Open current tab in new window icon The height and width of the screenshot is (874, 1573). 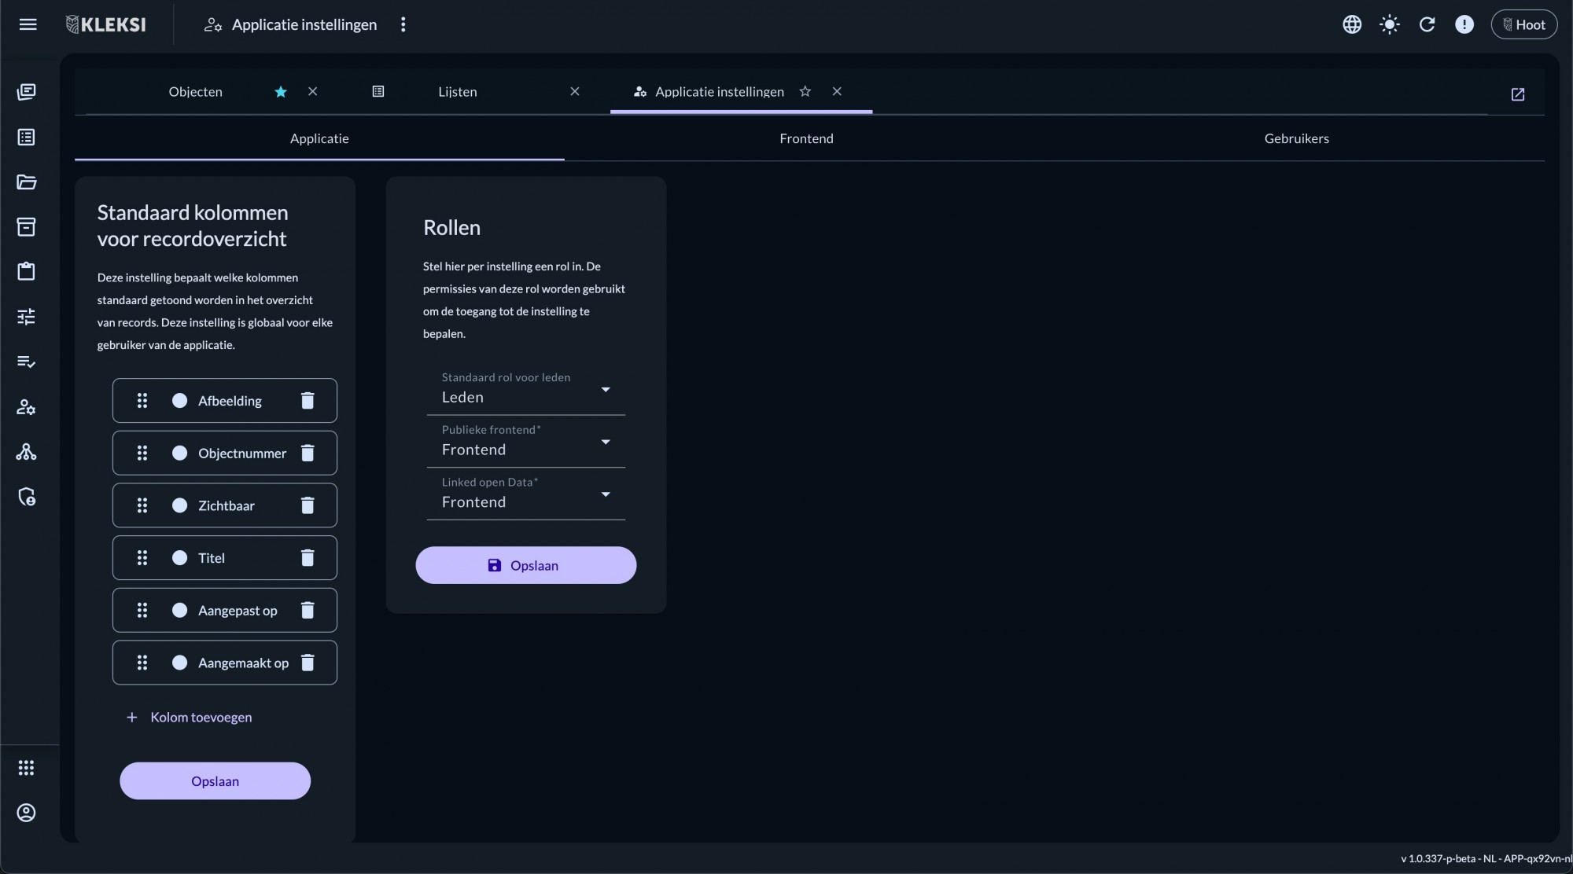1518,94
